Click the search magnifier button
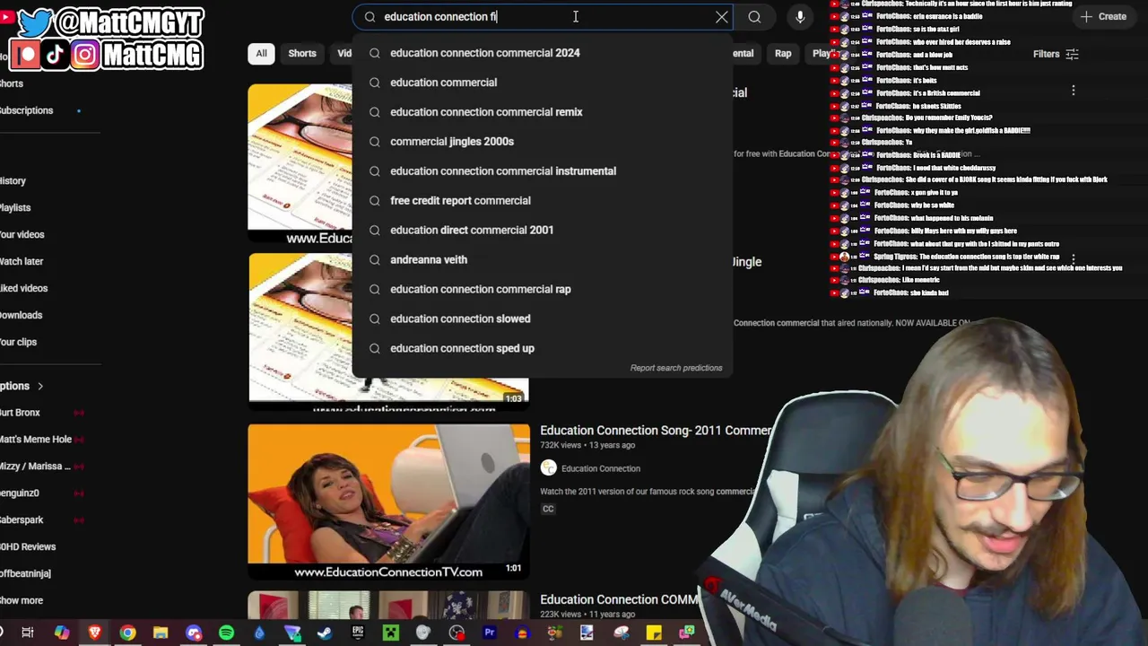The height and width of the screenshot is (646, 1148). [x=754, y=16]
